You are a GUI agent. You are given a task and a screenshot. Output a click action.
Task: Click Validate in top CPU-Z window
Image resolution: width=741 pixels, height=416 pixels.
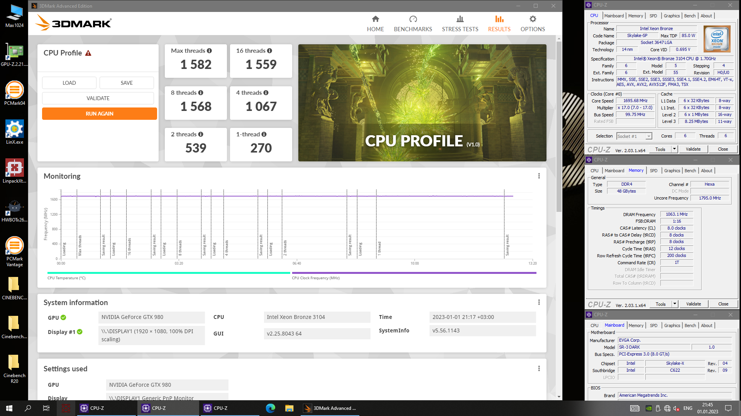click(x=693, y=149)
